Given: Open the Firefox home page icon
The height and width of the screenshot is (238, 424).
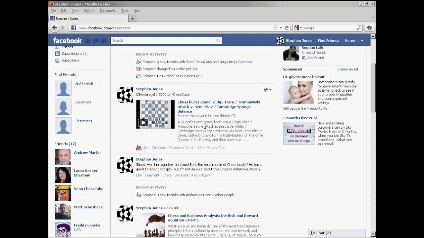Looking at the screenshot, I should tap(369, 28).
